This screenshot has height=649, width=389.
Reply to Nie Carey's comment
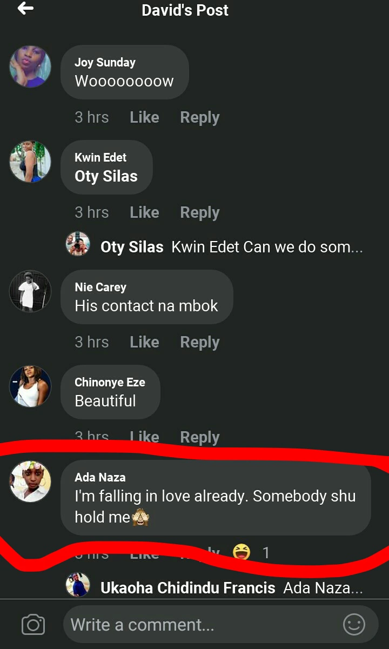[199, 343]
